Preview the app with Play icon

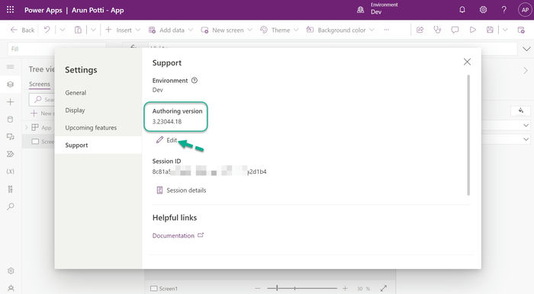pos(473,30)
